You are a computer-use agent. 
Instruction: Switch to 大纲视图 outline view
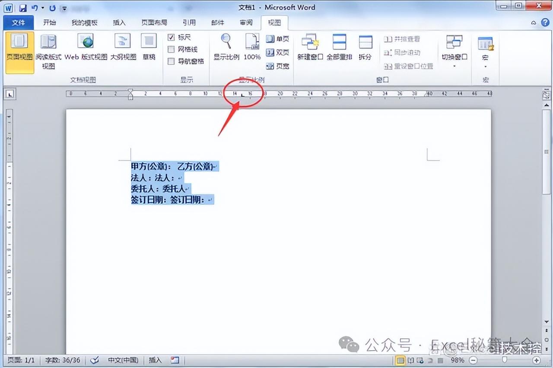pos(123,48)
